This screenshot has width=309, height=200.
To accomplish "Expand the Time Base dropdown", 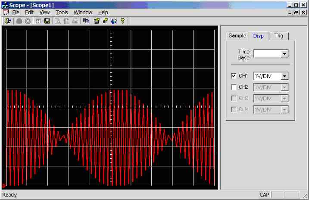I will (x=284, y=54).
